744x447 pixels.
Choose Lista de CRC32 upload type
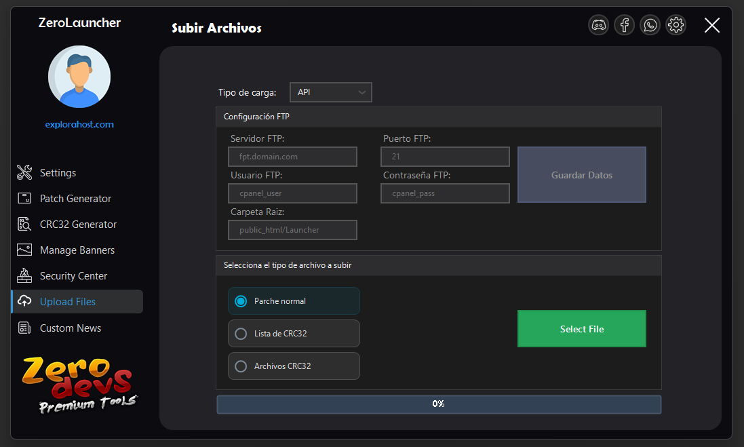293,333
